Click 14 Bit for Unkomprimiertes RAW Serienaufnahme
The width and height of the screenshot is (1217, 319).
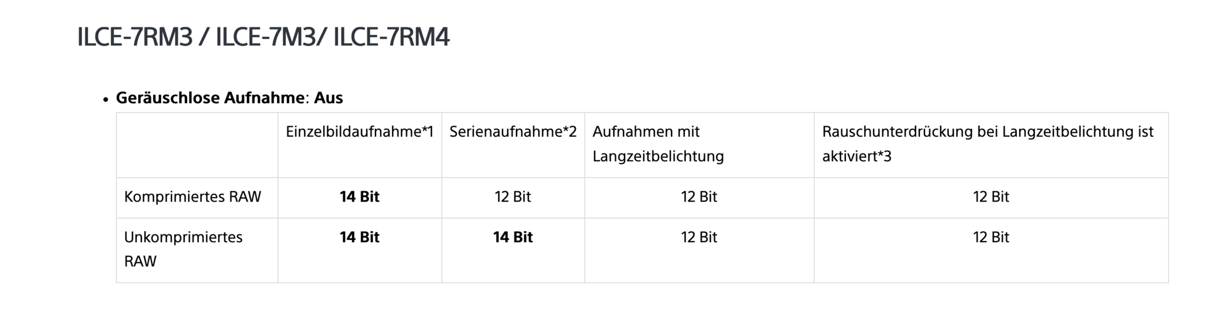[x=513, y=238]
